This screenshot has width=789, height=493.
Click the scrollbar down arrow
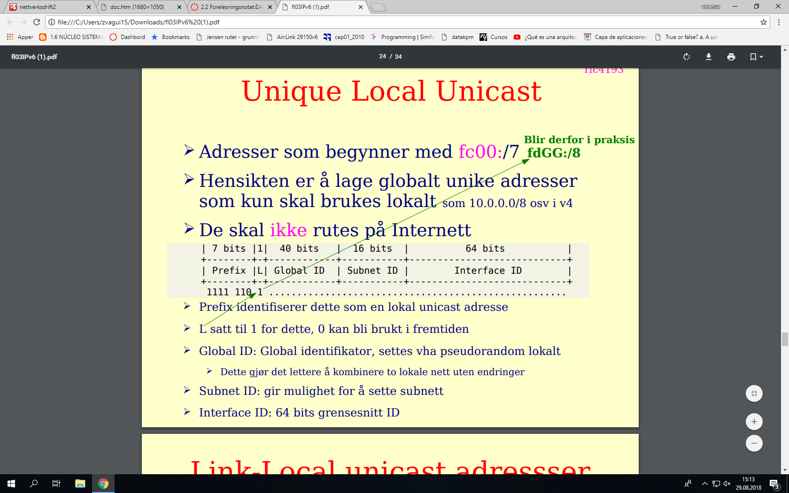(785, 470)
